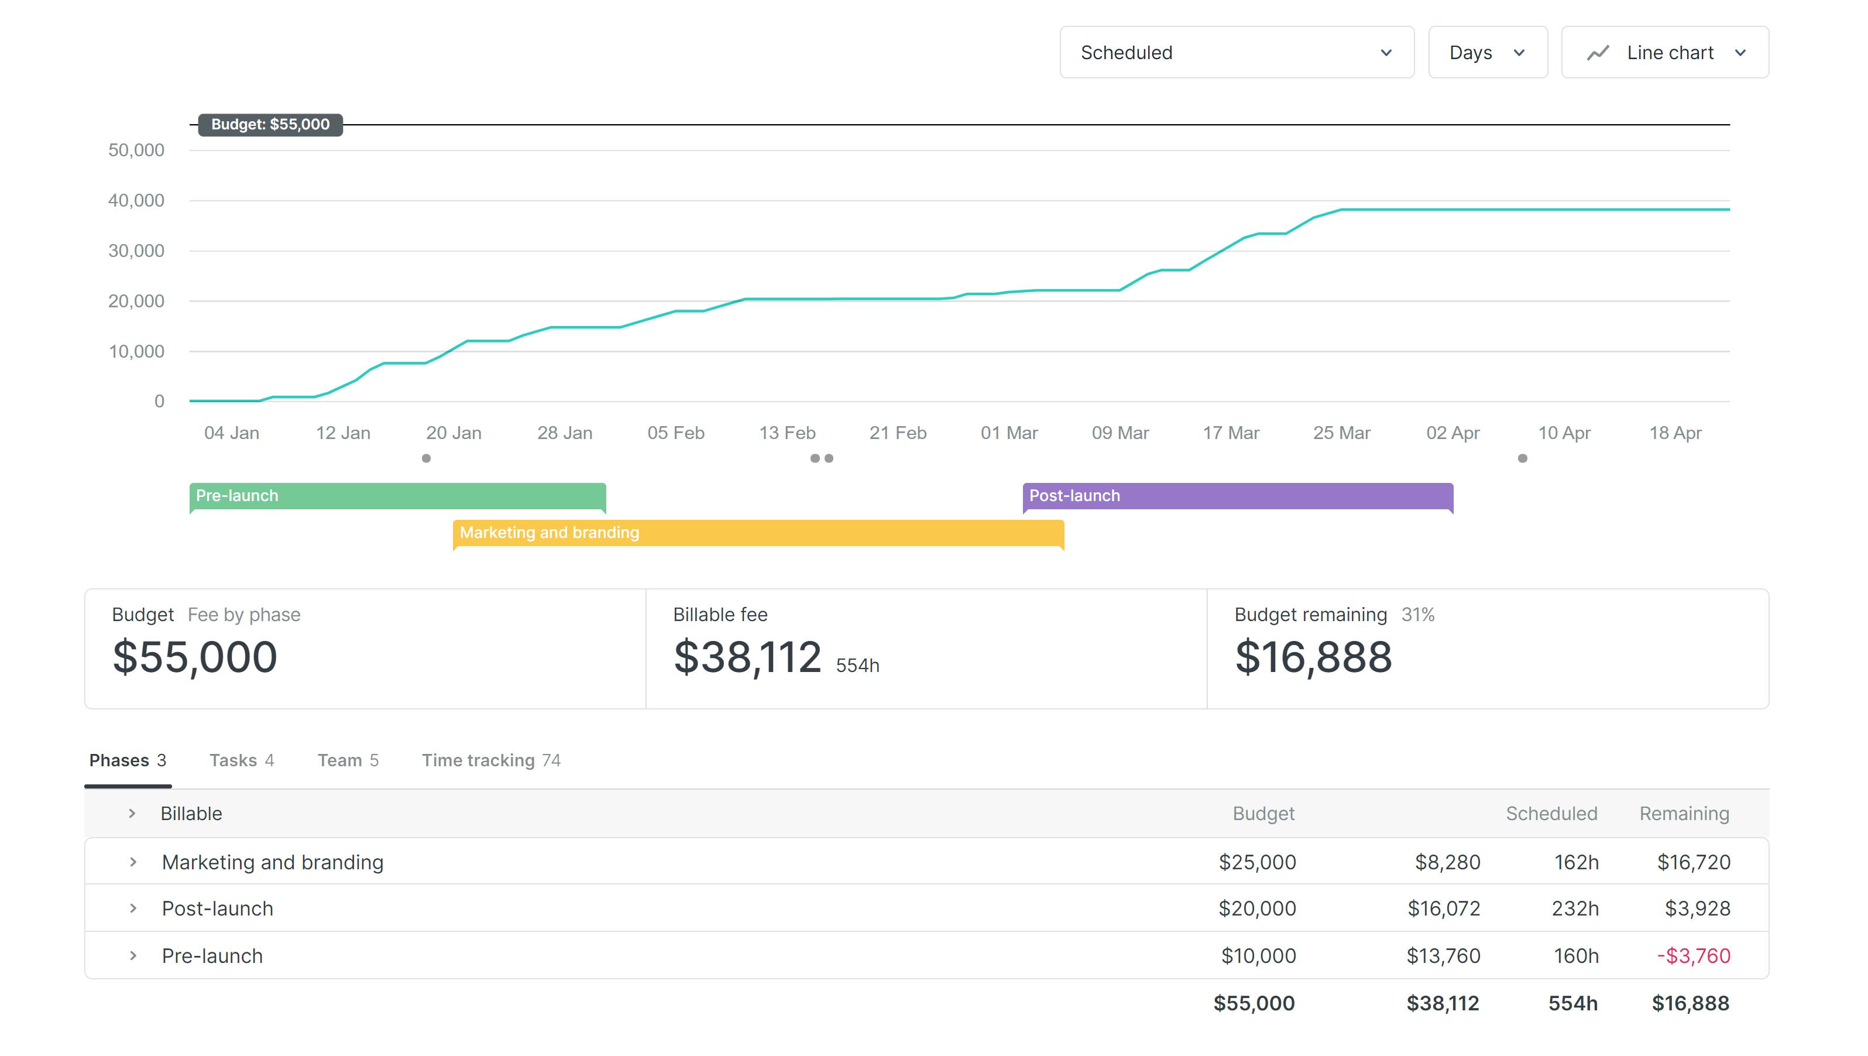Expand the Post-launch phase row
The height and width of the screenshot is (1056, 1868).
132,907
